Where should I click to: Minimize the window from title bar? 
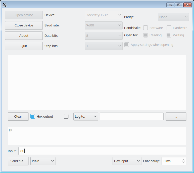(170, 5)
